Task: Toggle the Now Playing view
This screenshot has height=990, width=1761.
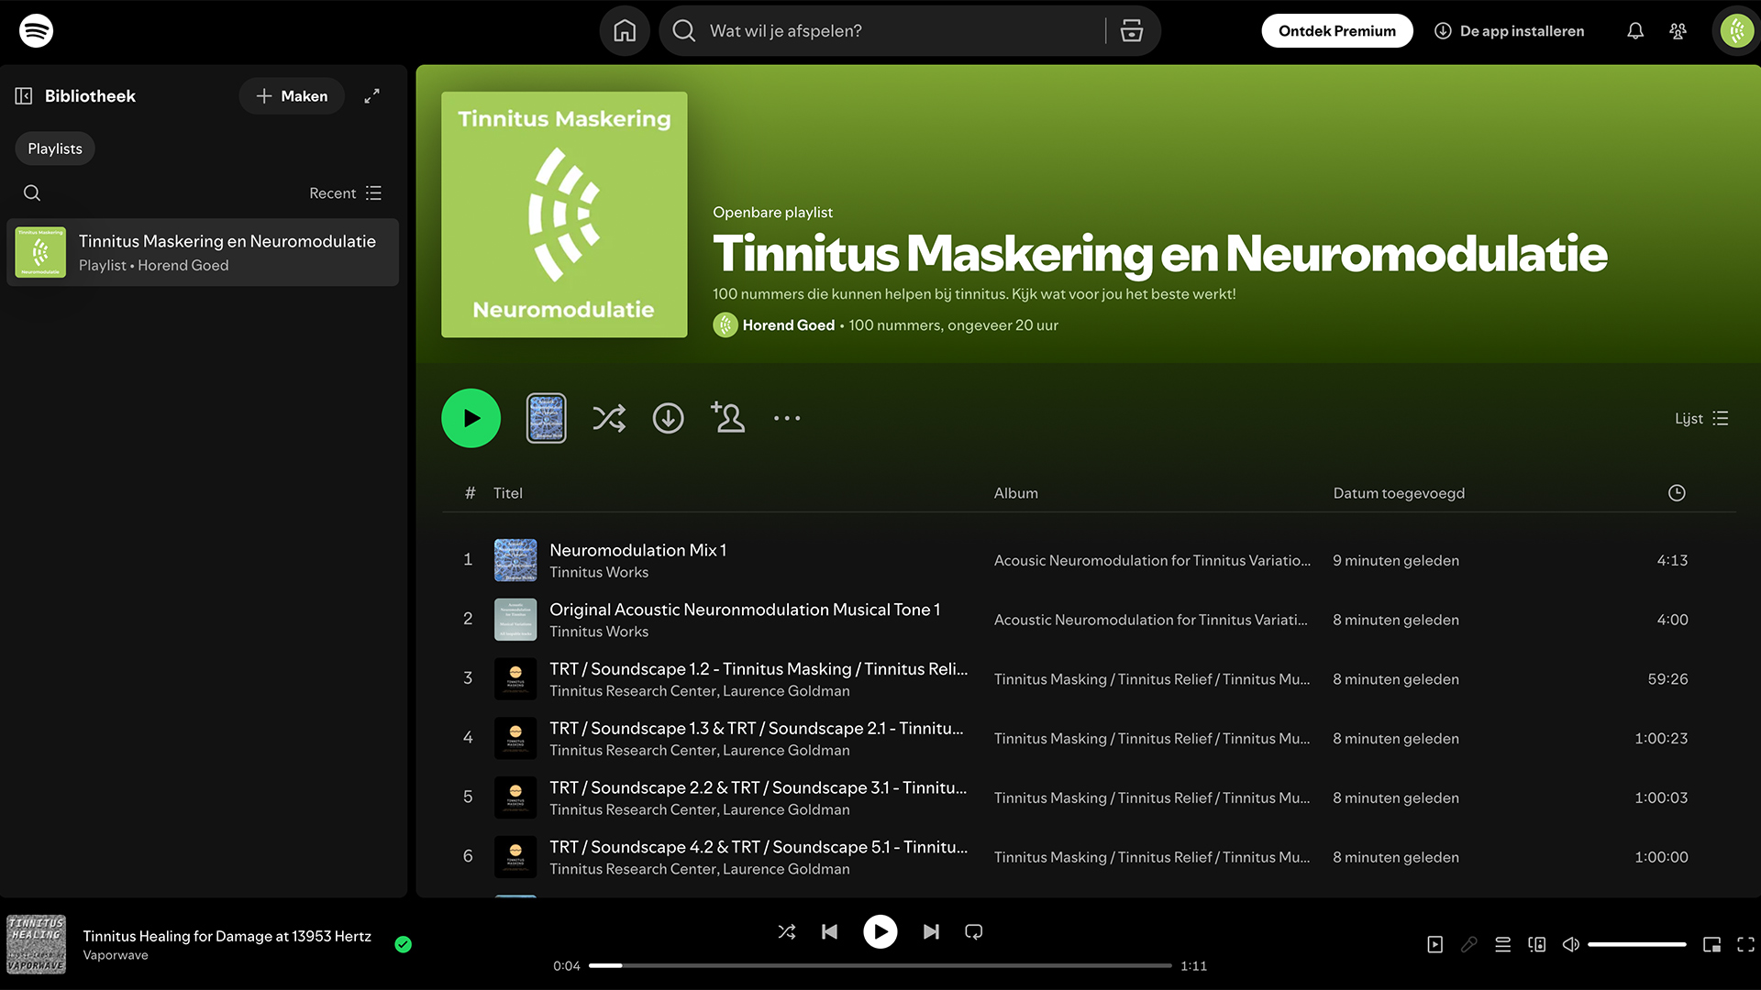Action: point(1434,944)
